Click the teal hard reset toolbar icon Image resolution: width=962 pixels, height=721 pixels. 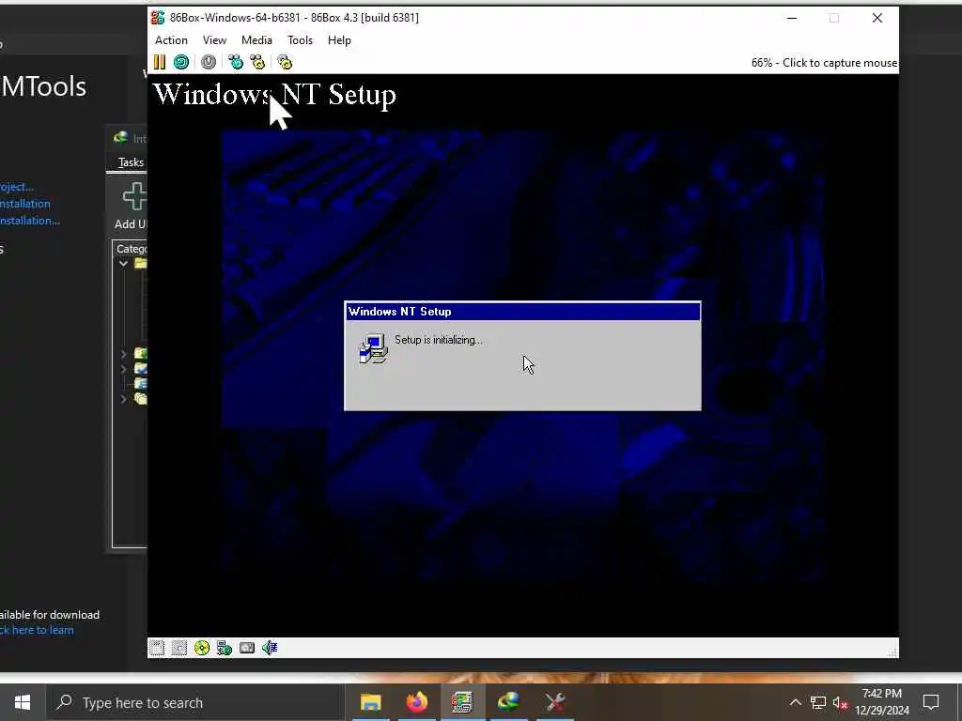click(181, 62)
